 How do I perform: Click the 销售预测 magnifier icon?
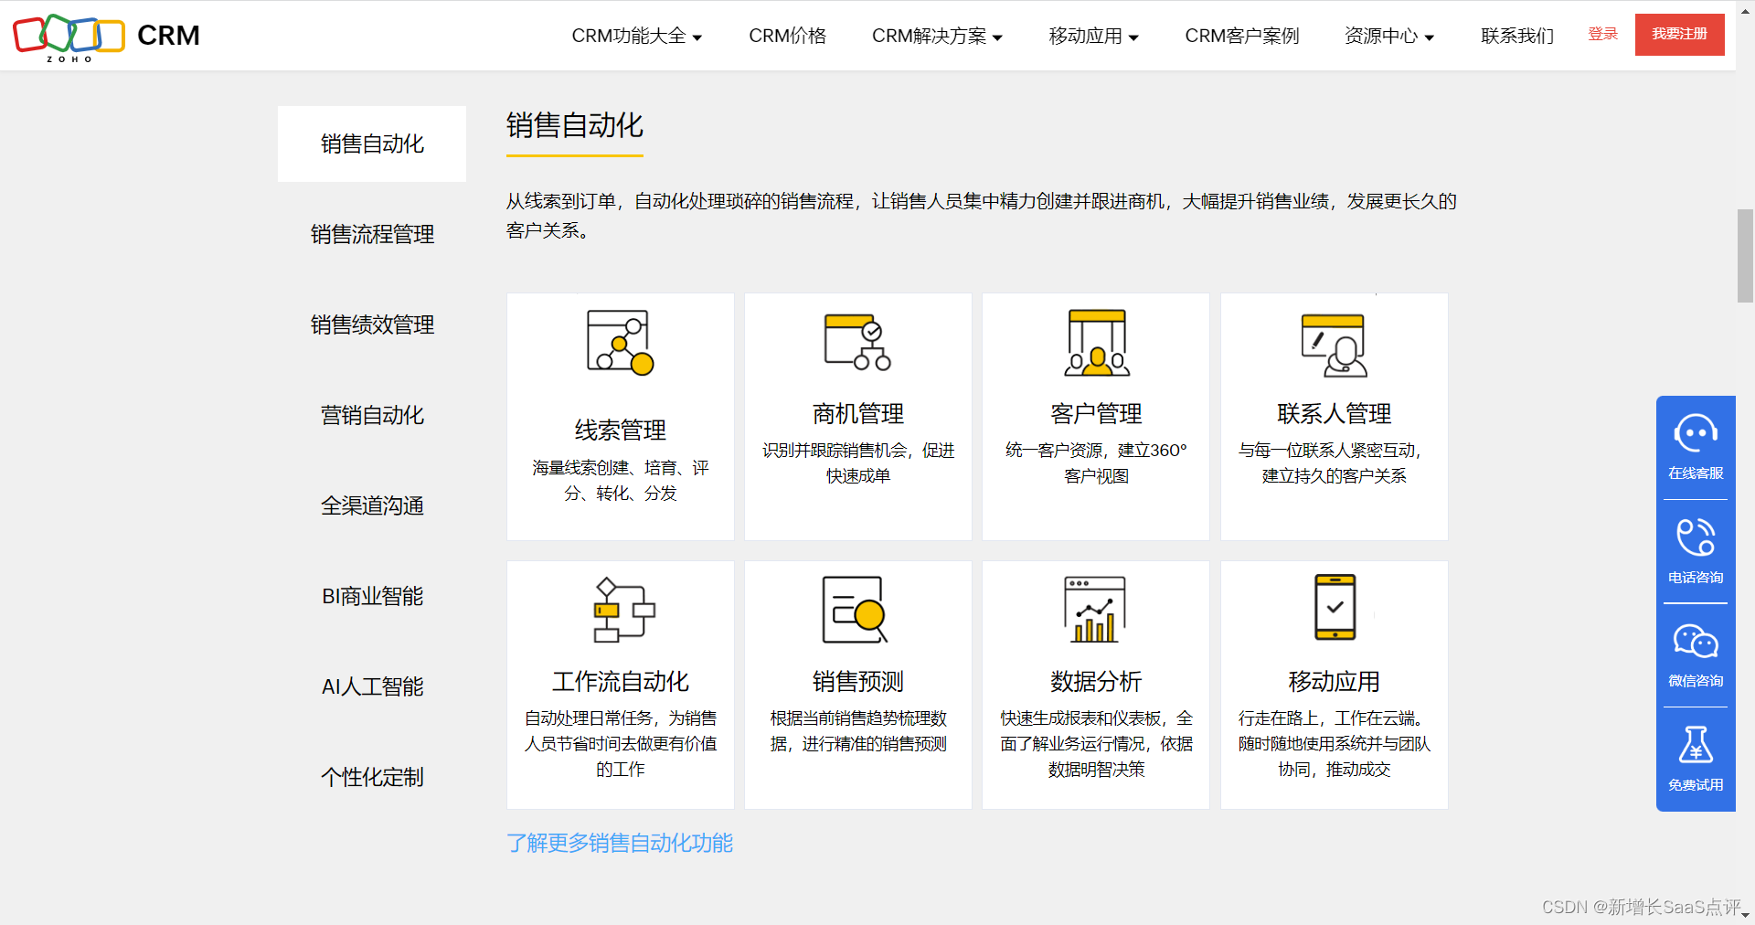coord(856,610)
